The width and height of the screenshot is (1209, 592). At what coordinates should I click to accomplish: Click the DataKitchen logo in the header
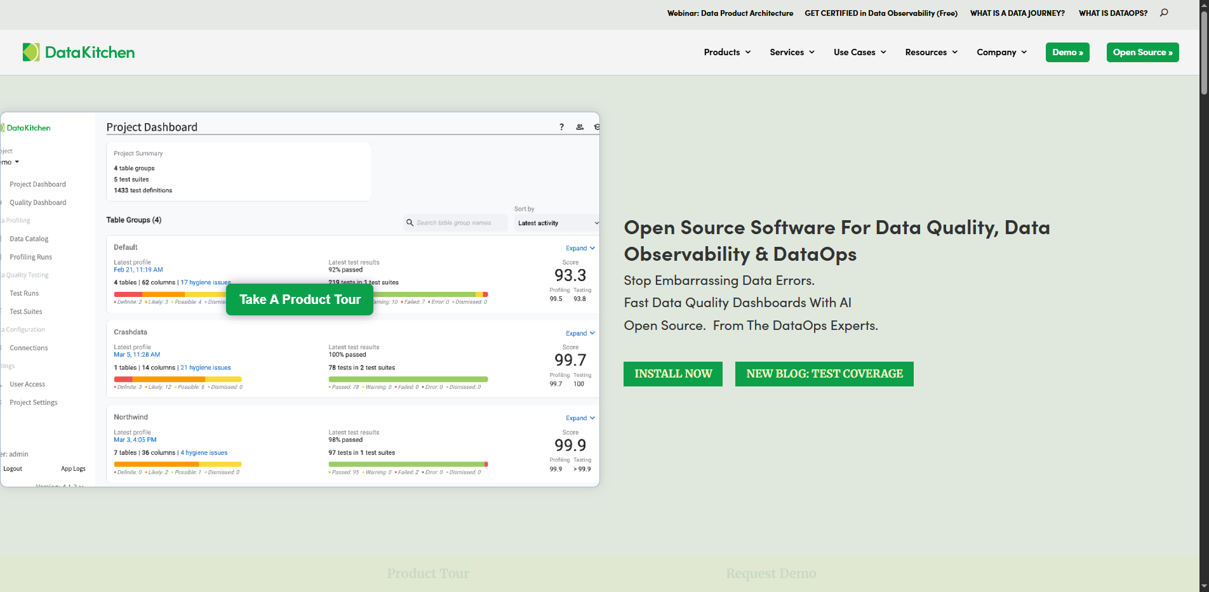tap(79, 52)
